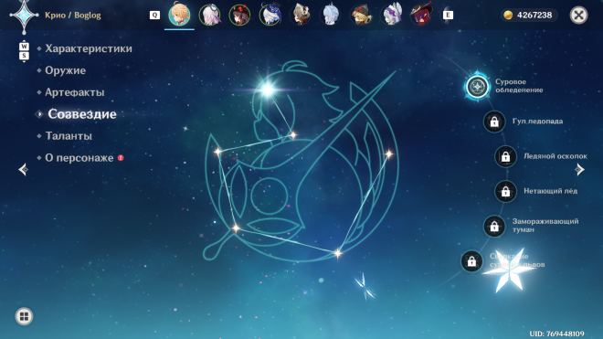Open the Оружие tab
The height and width of the screenshot is (339, 603).
[x=66, y=70]
